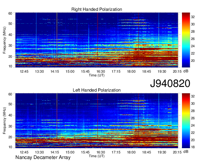
Task: Click the 50 MHz tick label on the lower plot
Action: (10, 104)
